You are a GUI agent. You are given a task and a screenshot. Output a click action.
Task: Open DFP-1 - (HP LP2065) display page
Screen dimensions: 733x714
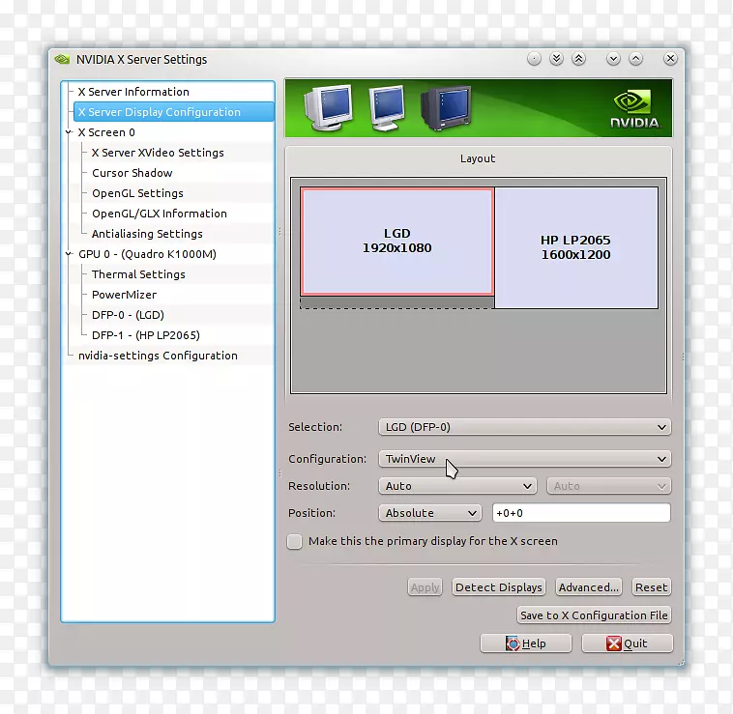(146, 335)
